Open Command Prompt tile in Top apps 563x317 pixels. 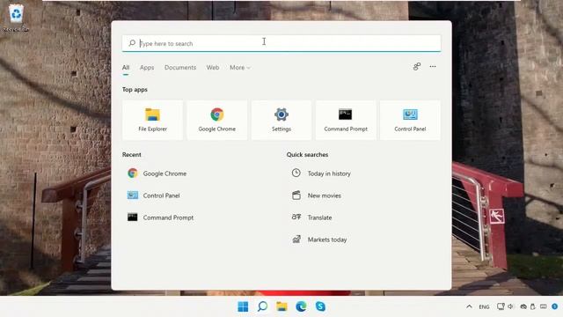[346, 120]
